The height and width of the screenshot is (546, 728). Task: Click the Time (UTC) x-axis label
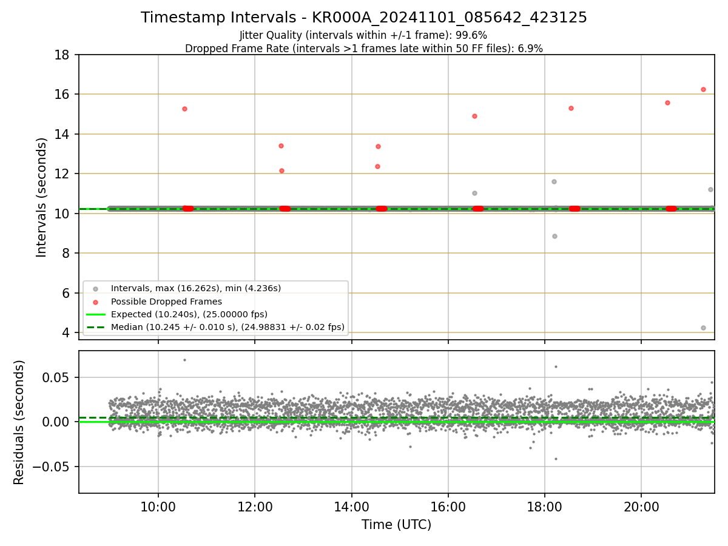click(396, 525)
